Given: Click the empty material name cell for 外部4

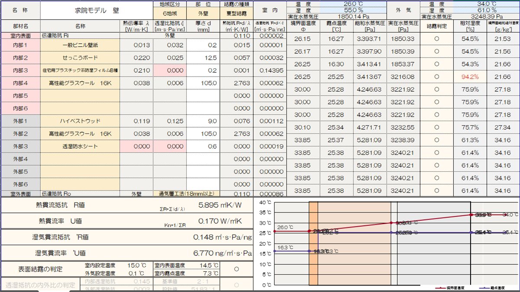Looking at the screenshot, I should tap(80, 159).
